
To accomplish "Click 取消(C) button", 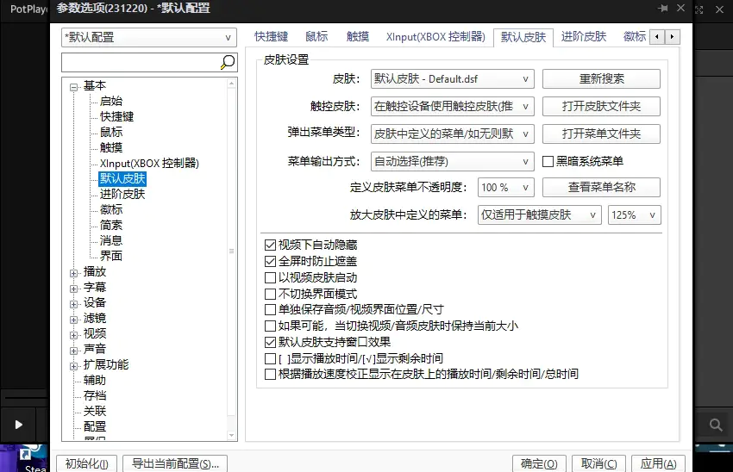I will (598, 463).
